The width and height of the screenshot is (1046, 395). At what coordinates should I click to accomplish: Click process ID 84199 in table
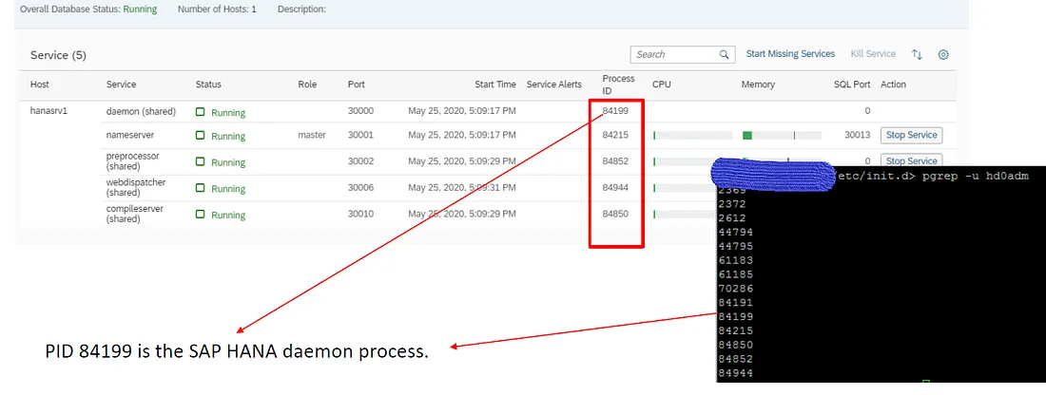pyautogui.click(x=615, y=110)
